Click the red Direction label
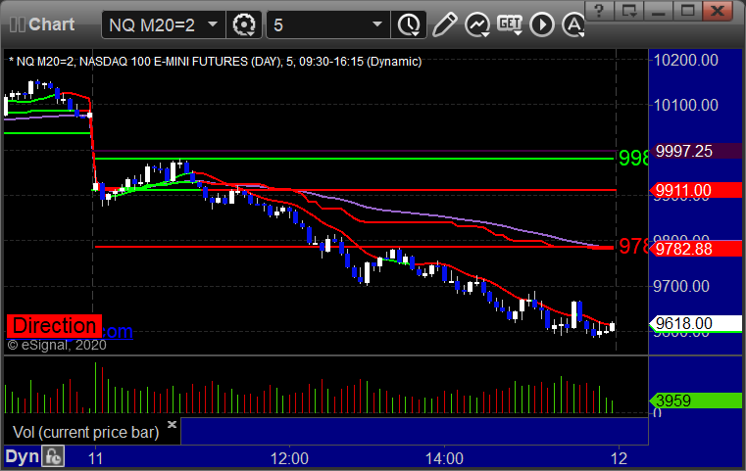The width and height of the screenshot is (746, 471). click(54, 326)
